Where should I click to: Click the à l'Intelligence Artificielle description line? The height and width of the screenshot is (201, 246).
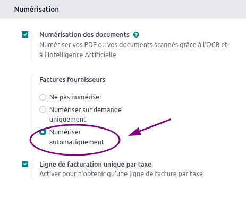tap(78, 55)
